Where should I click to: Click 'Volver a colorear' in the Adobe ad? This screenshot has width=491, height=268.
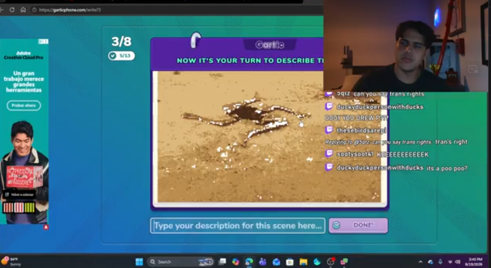tap(19, 194)
